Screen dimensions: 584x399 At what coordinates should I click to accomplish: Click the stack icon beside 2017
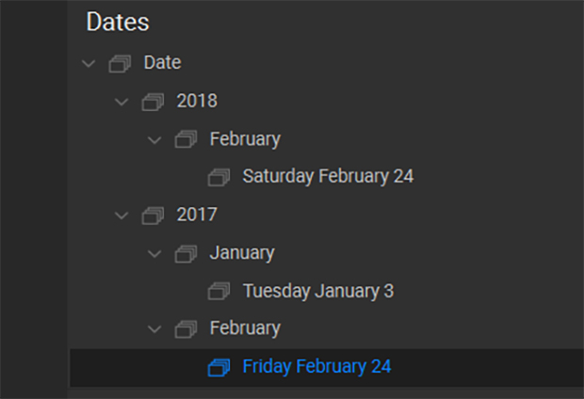153,215
